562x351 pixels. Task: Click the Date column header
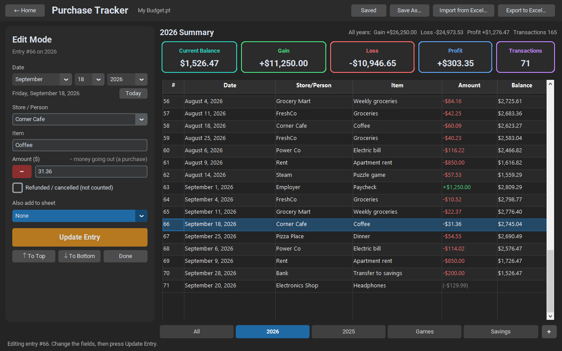point(230,86)
